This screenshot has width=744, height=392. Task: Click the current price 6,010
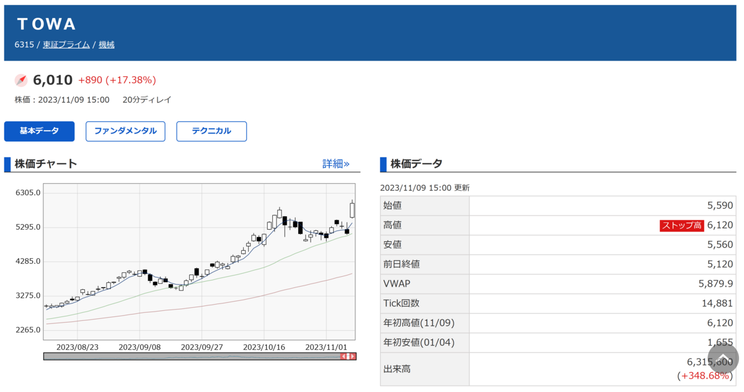[53, 80]
